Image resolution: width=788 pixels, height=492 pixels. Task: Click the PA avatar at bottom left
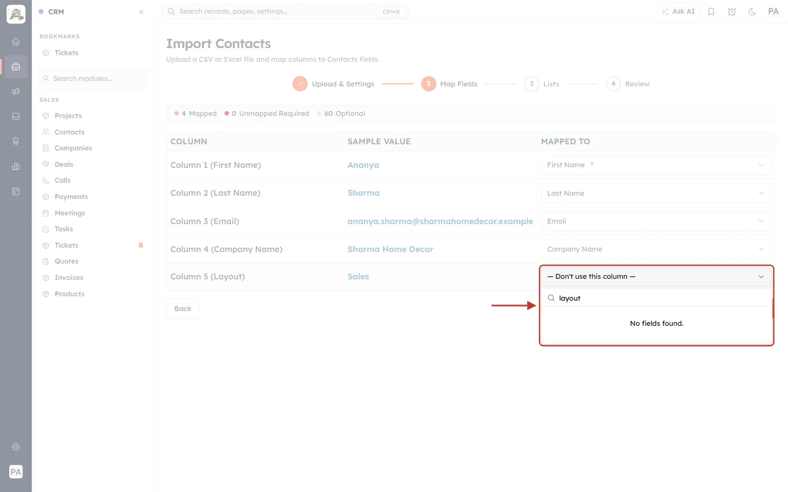click(16, 472)
